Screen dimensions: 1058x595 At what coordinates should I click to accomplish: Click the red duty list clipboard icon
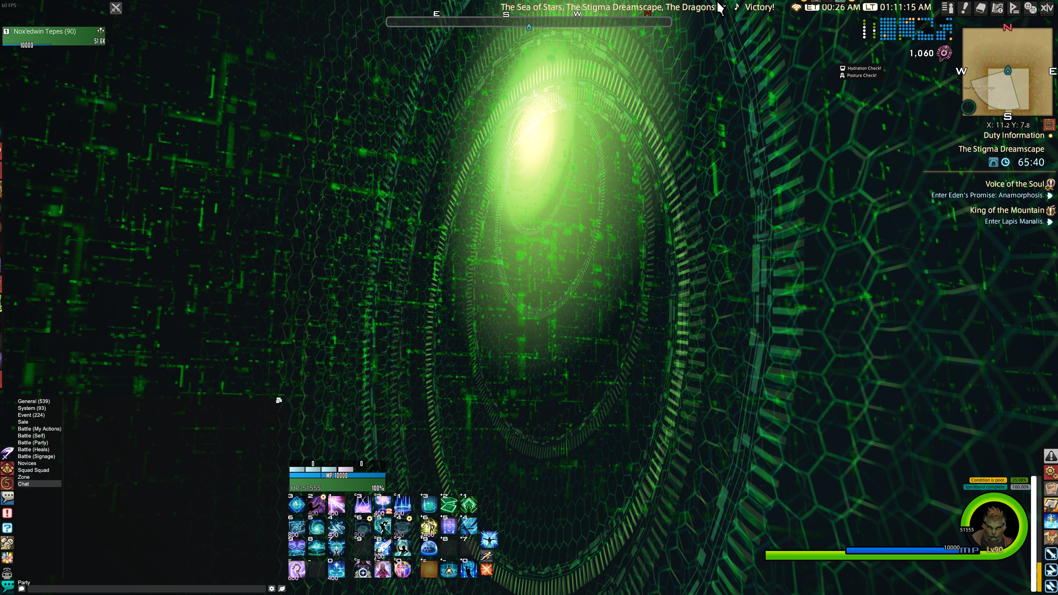pos(1049,125)
